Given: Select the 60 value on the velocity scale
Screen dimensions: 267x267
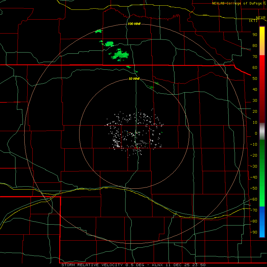Looking at the screenshot, I should [x=255, y=68].
